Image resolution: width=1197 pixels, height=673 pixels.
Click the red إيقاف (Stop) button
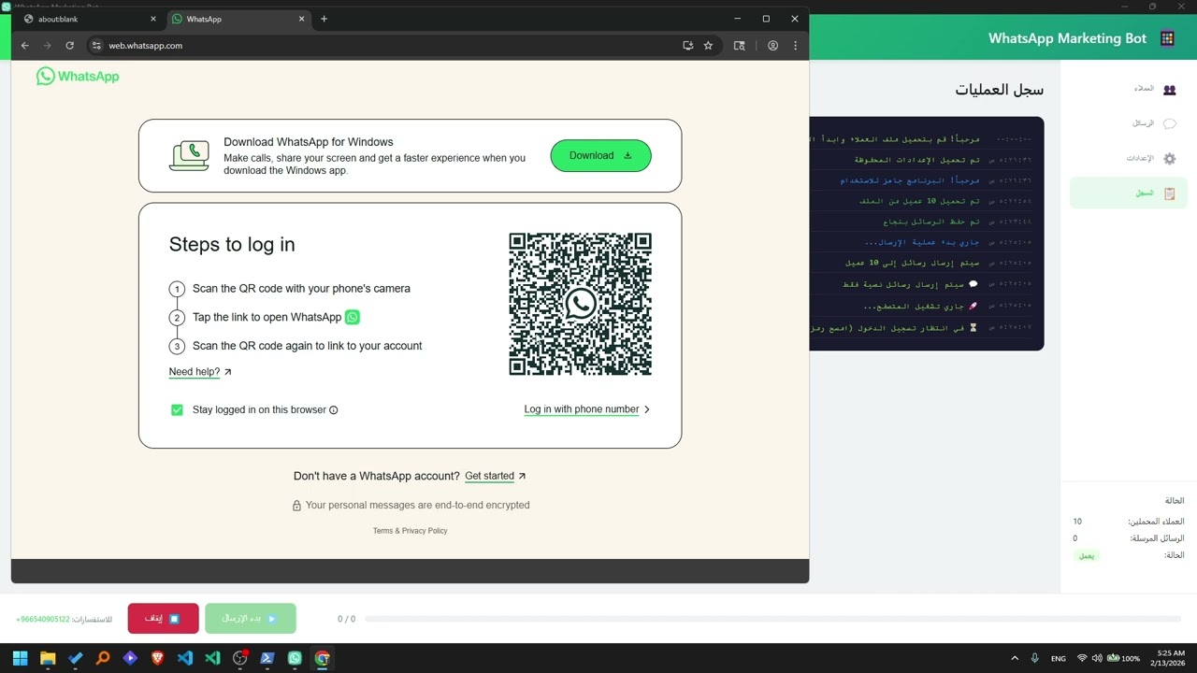[164, 619]
